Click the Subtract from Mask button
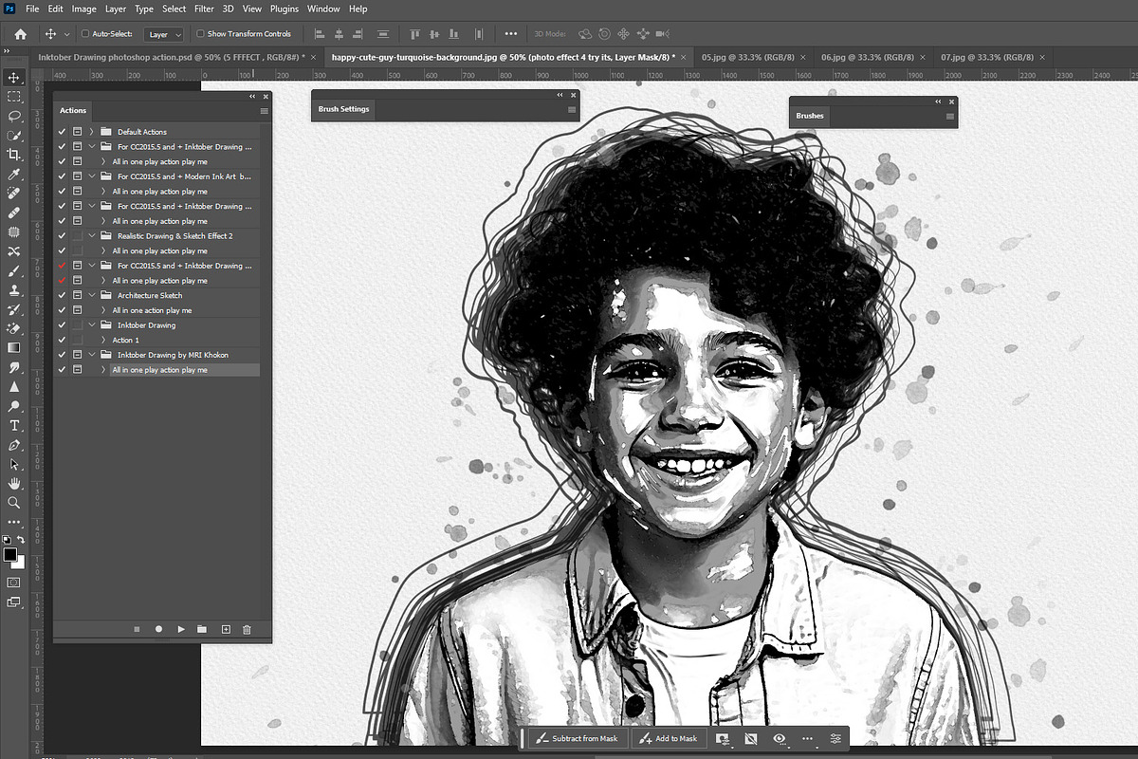 coord(577,738)
